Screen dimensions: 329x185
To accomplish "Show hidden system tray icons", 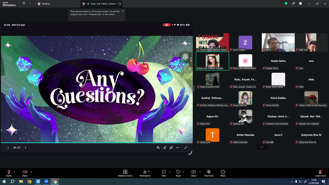I will pyautogui.click(x=292, y=181).
